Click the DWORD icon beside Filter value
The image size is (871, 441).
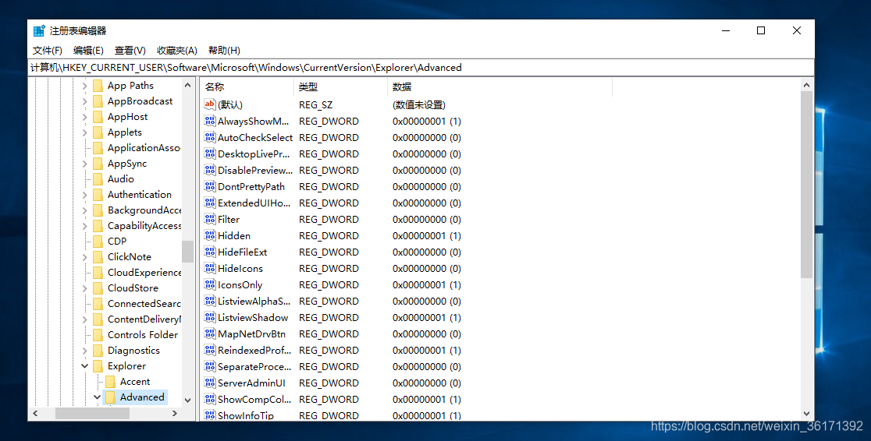click(209, 219)
